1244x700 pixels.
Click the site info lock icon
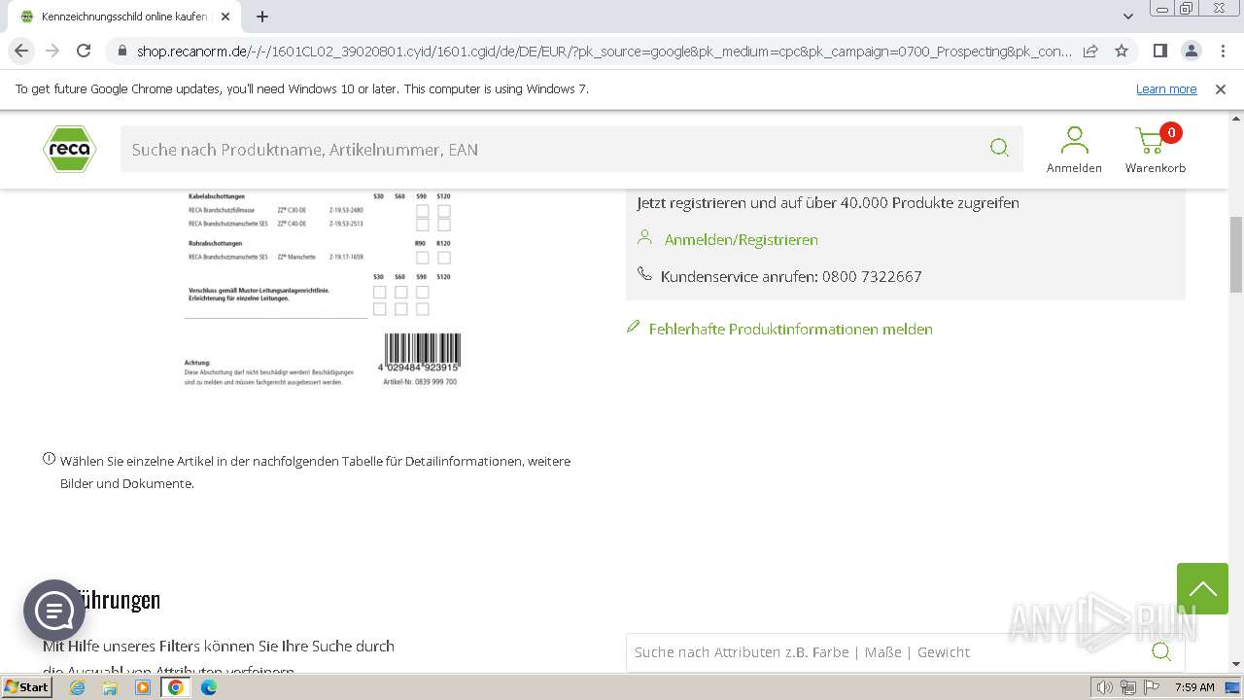[122, 51]
